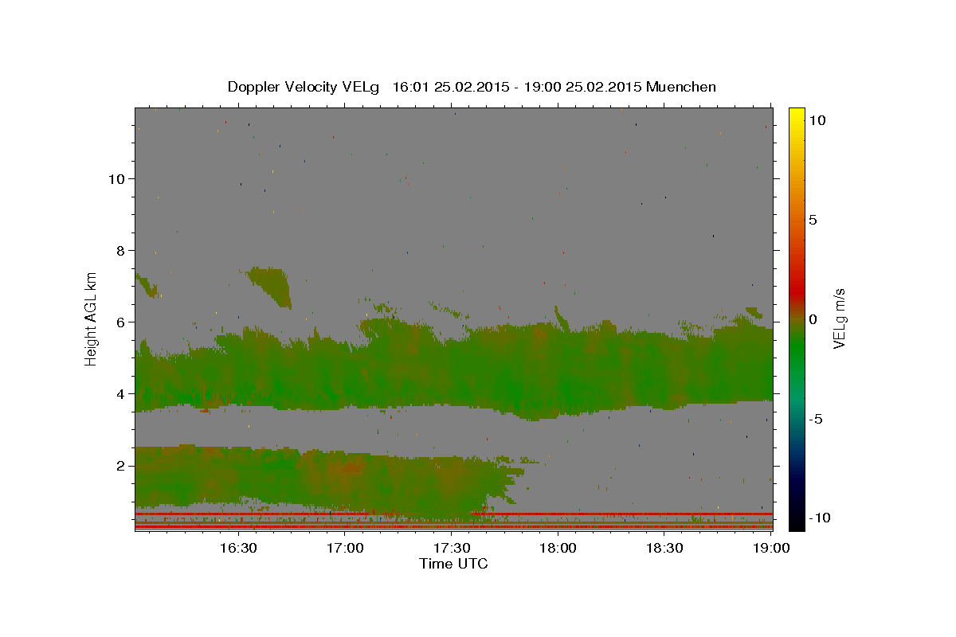Screen dimensions: 956x637
Task: Click the 'VELg m/s' colorbar label
Action: coord(839,319)
